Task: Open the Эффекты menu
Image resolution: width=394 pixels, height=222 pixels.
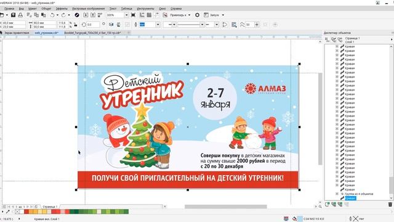Action: [x=62, y=9]
